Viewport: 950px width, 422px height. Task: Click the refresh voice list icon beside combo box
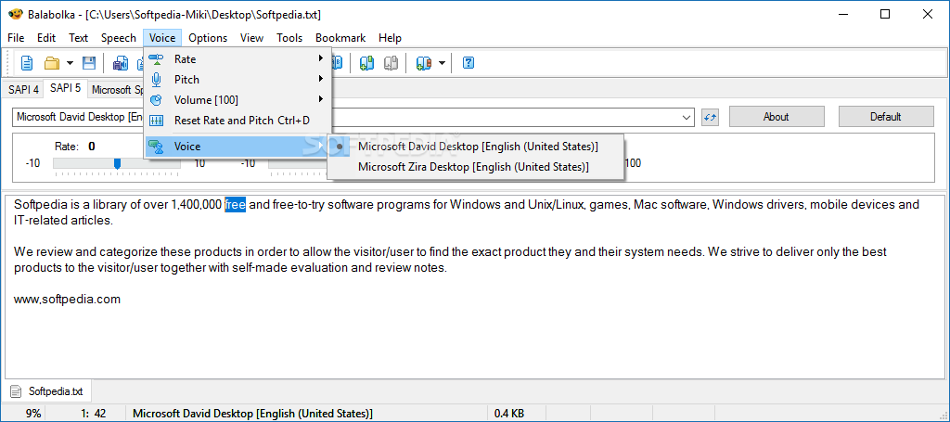tap(710, 117)
